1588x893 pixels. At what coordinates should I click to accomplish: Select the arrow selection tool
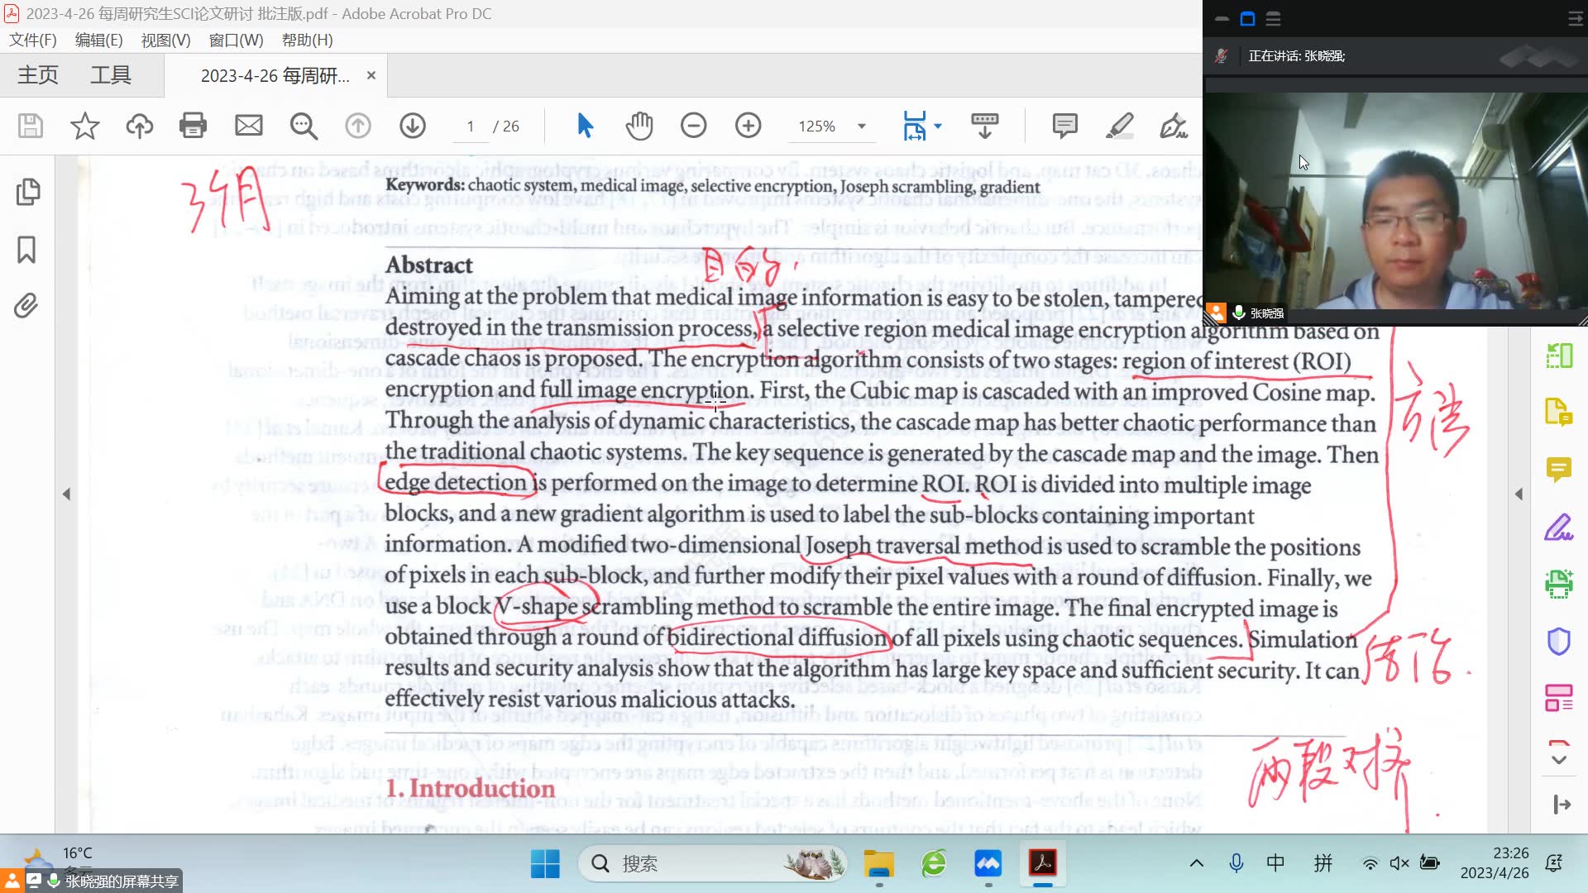(x=585, y=126)
